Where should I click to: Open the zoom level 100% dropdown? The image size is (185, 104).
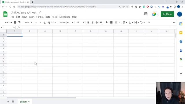[28, 23]
